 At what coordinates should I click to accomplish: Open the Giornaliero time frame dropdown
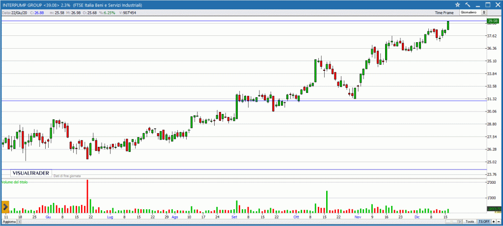point(474,12)
